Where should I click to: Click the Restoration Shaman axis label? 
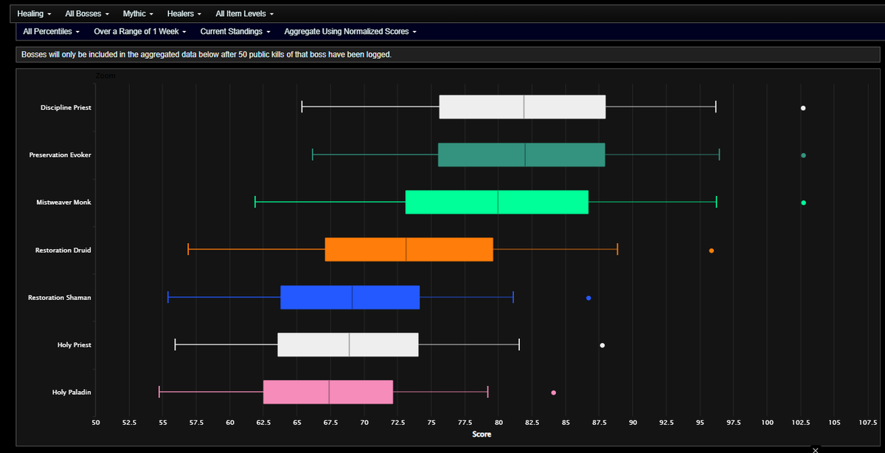[x=60, y=298]
